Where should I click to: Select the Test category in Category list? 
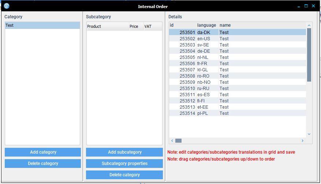click(42, 25)
